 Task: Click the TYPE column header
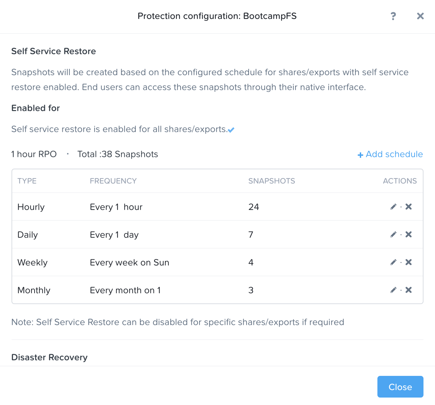coord(27,181)
